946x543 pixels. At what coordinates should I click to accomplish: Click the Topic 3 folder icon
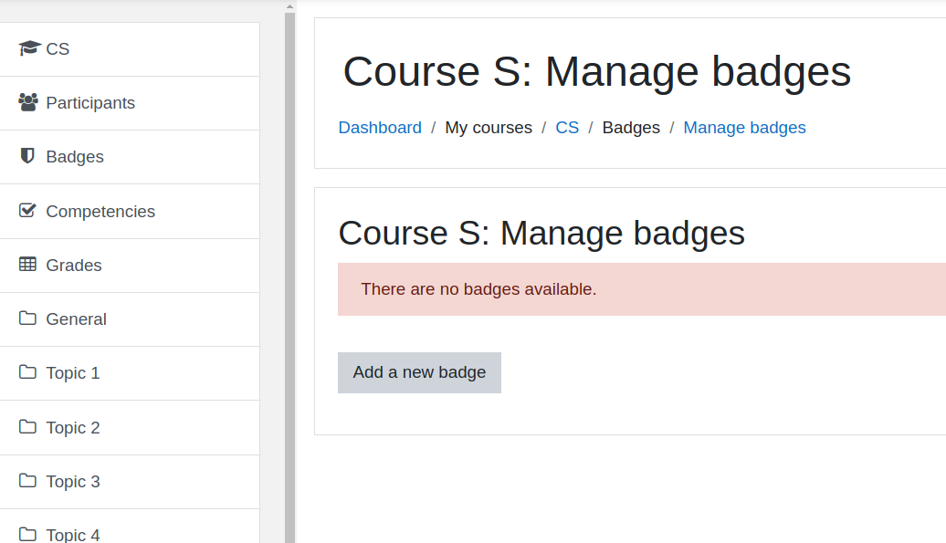click(x=27, y=480)
